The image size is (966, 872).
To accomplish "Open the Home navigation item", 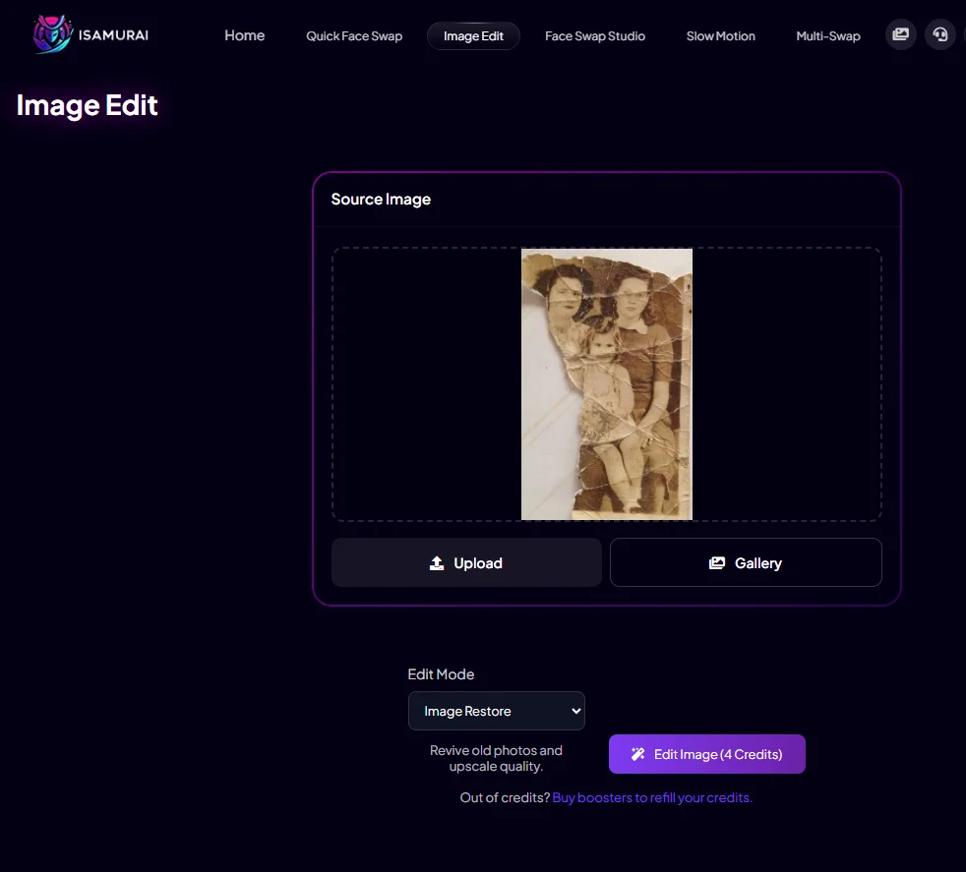I will point(244,35).
